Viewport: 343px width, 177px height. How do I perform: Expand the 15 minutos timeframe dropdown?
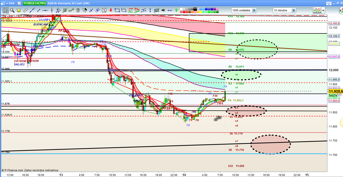pyautogui.click(x=294, y=10)
